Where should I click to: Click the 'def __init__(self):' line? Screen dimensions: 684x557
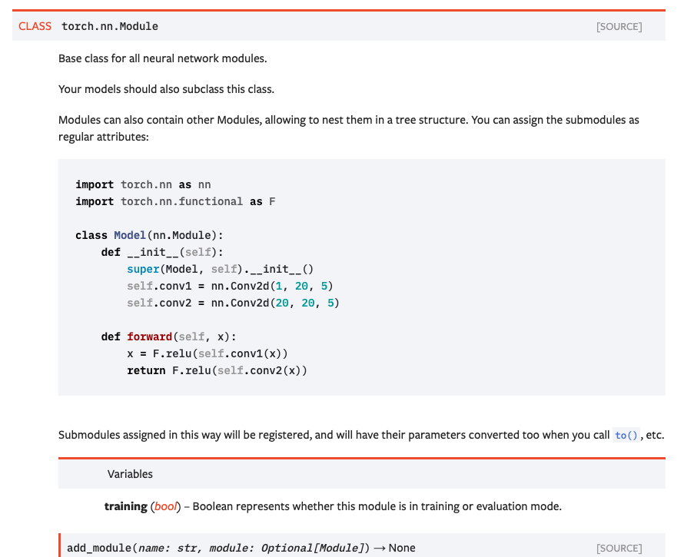[x=162, y=253]
